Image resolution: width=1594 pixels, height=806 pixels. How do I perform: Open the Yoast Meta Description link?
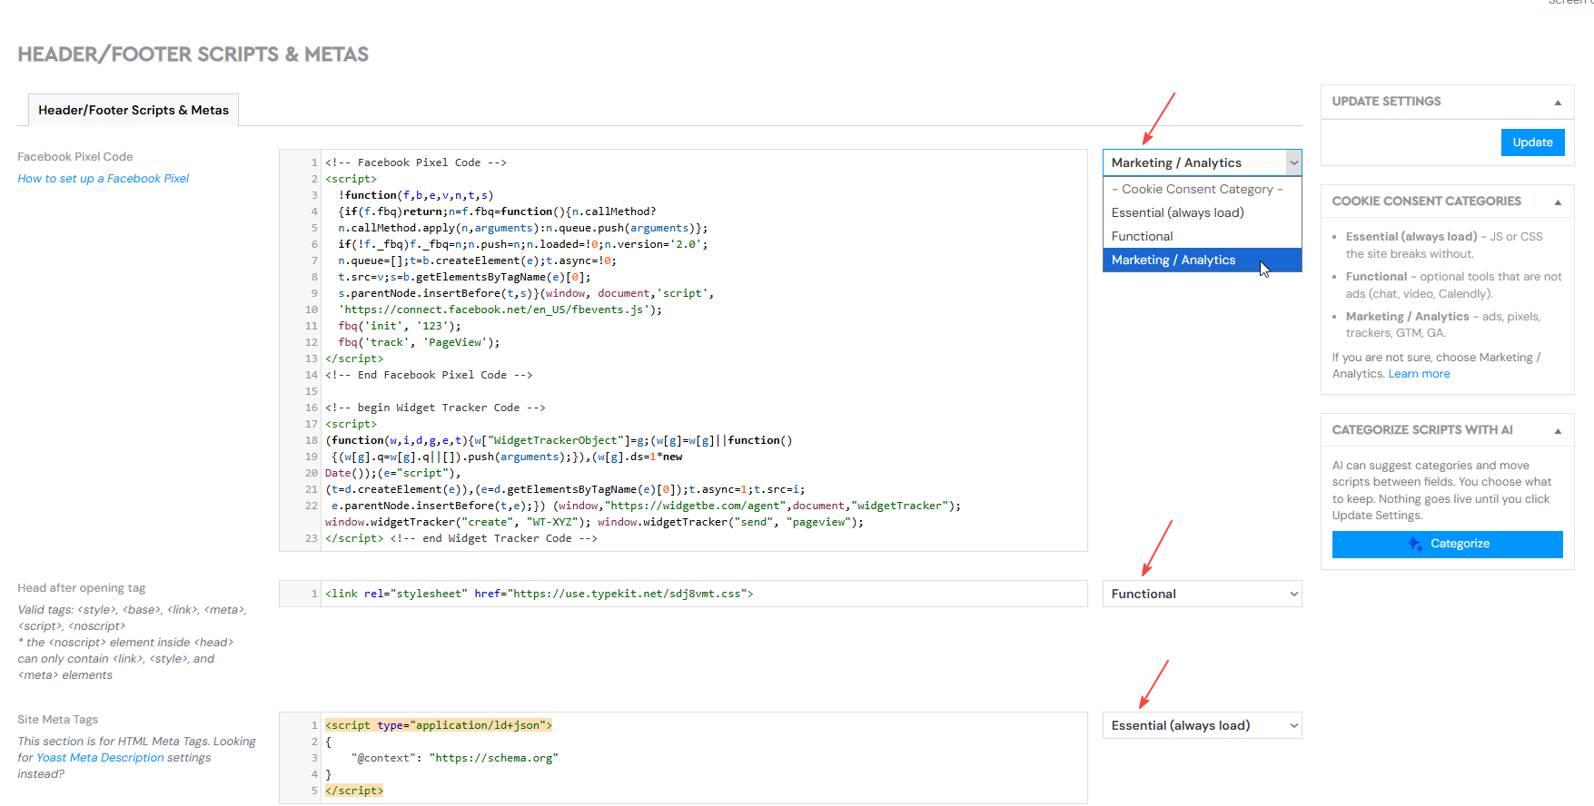(100, 758)
